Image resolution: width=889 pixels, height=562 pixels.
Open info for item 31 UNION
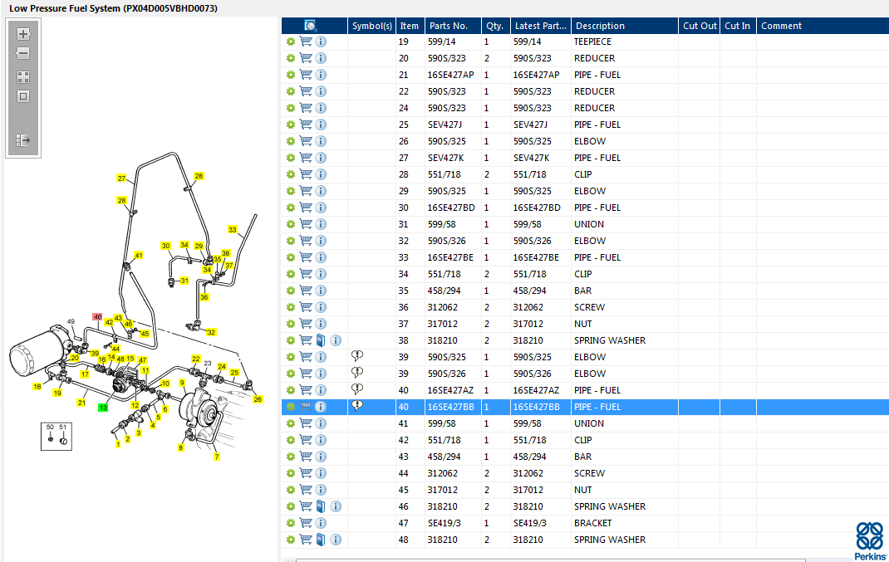coord(321,224)
